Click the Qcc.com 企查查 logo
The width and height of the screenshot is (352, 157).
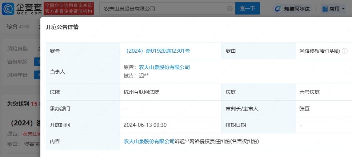coord(22,8)
